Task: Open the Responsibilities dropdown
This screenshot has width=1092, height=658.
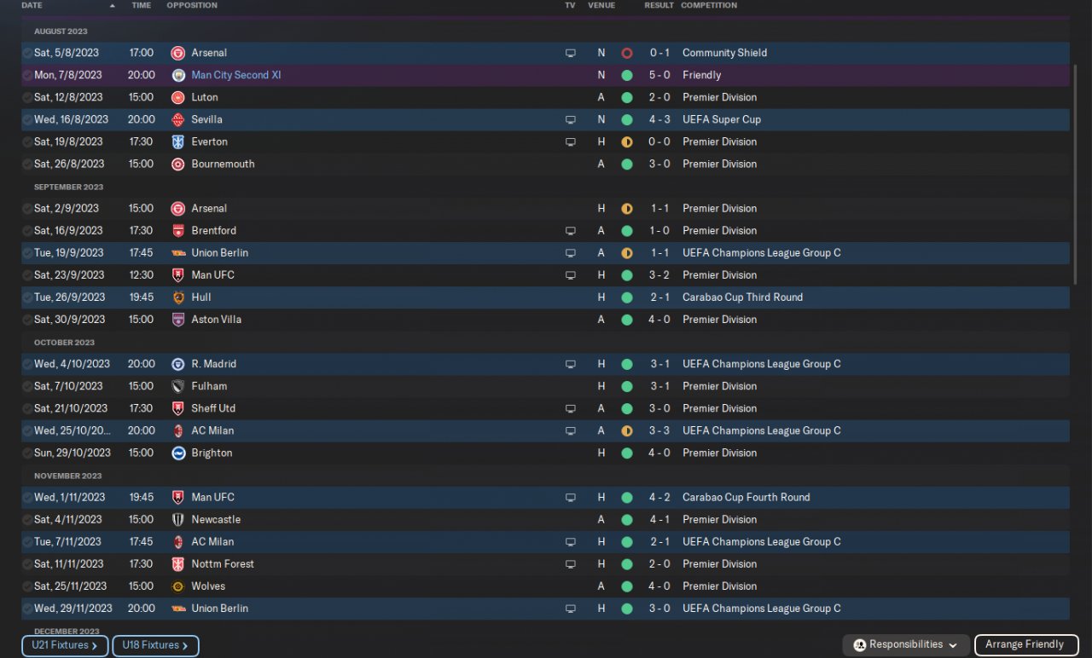Action: [x=906, y=645]
